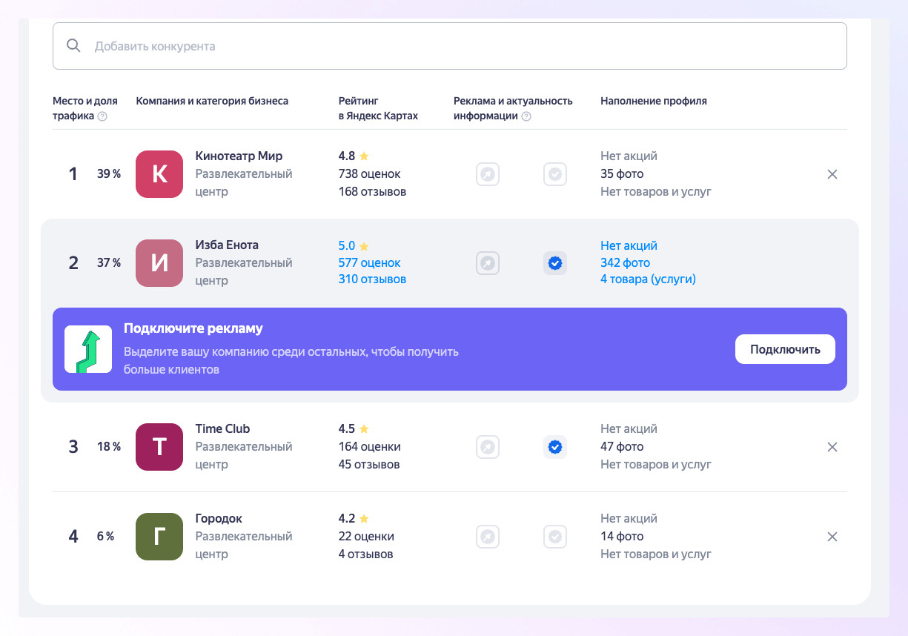This screenshot has width=908, height=636.
Task: Click advertising icon in Изба Енота row
Action: tap(488, 263)
